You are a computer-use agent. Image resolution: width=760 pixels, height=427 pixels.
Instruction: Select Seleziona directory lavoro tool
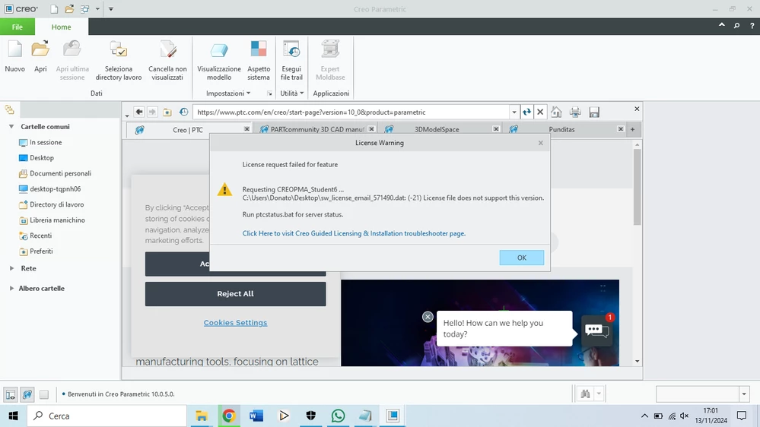coord(118,50)
